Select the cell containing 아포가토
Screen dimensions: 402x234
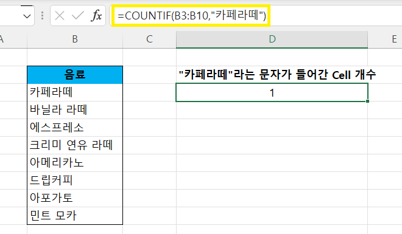pos(75,198)
